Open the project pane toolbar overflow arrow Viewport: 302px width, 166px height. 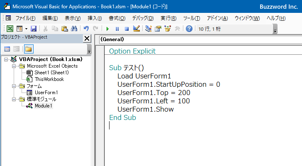(89, 49)
